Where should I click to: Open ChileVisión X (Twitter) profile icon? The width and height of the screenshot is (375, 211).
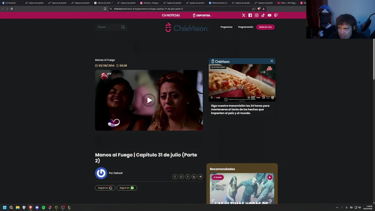click(243, 15)
